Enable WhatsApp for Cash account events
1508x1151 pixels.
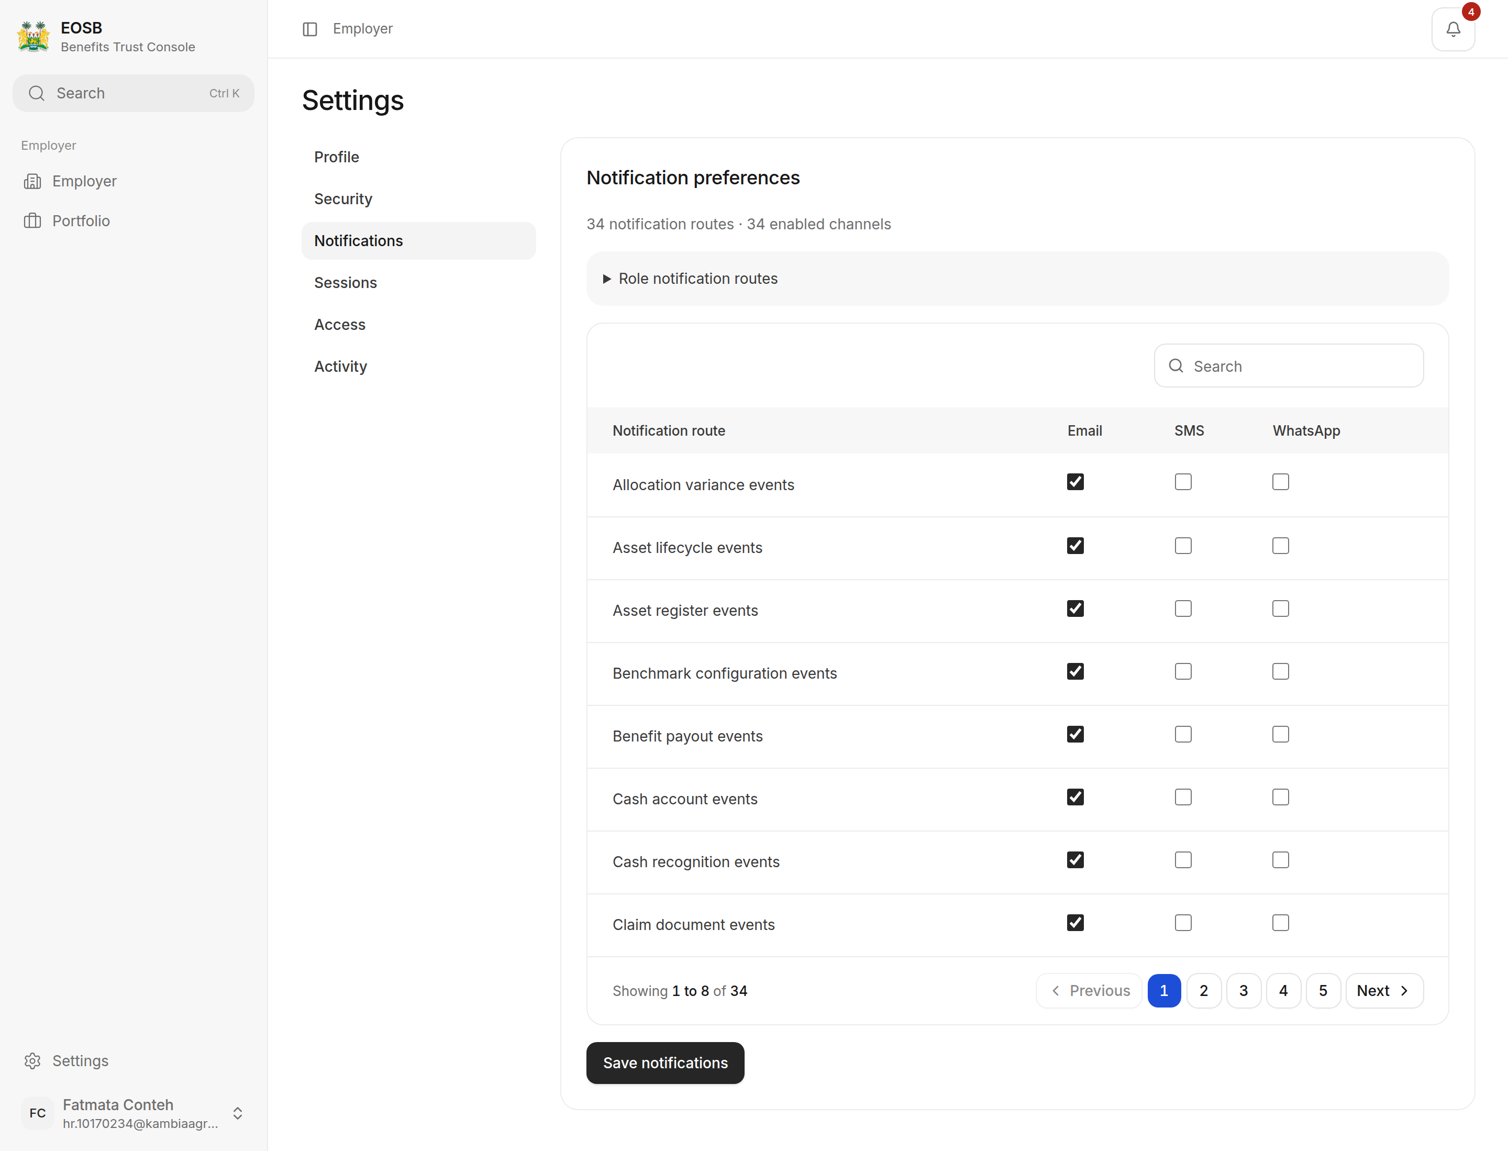coord(1280,797)
